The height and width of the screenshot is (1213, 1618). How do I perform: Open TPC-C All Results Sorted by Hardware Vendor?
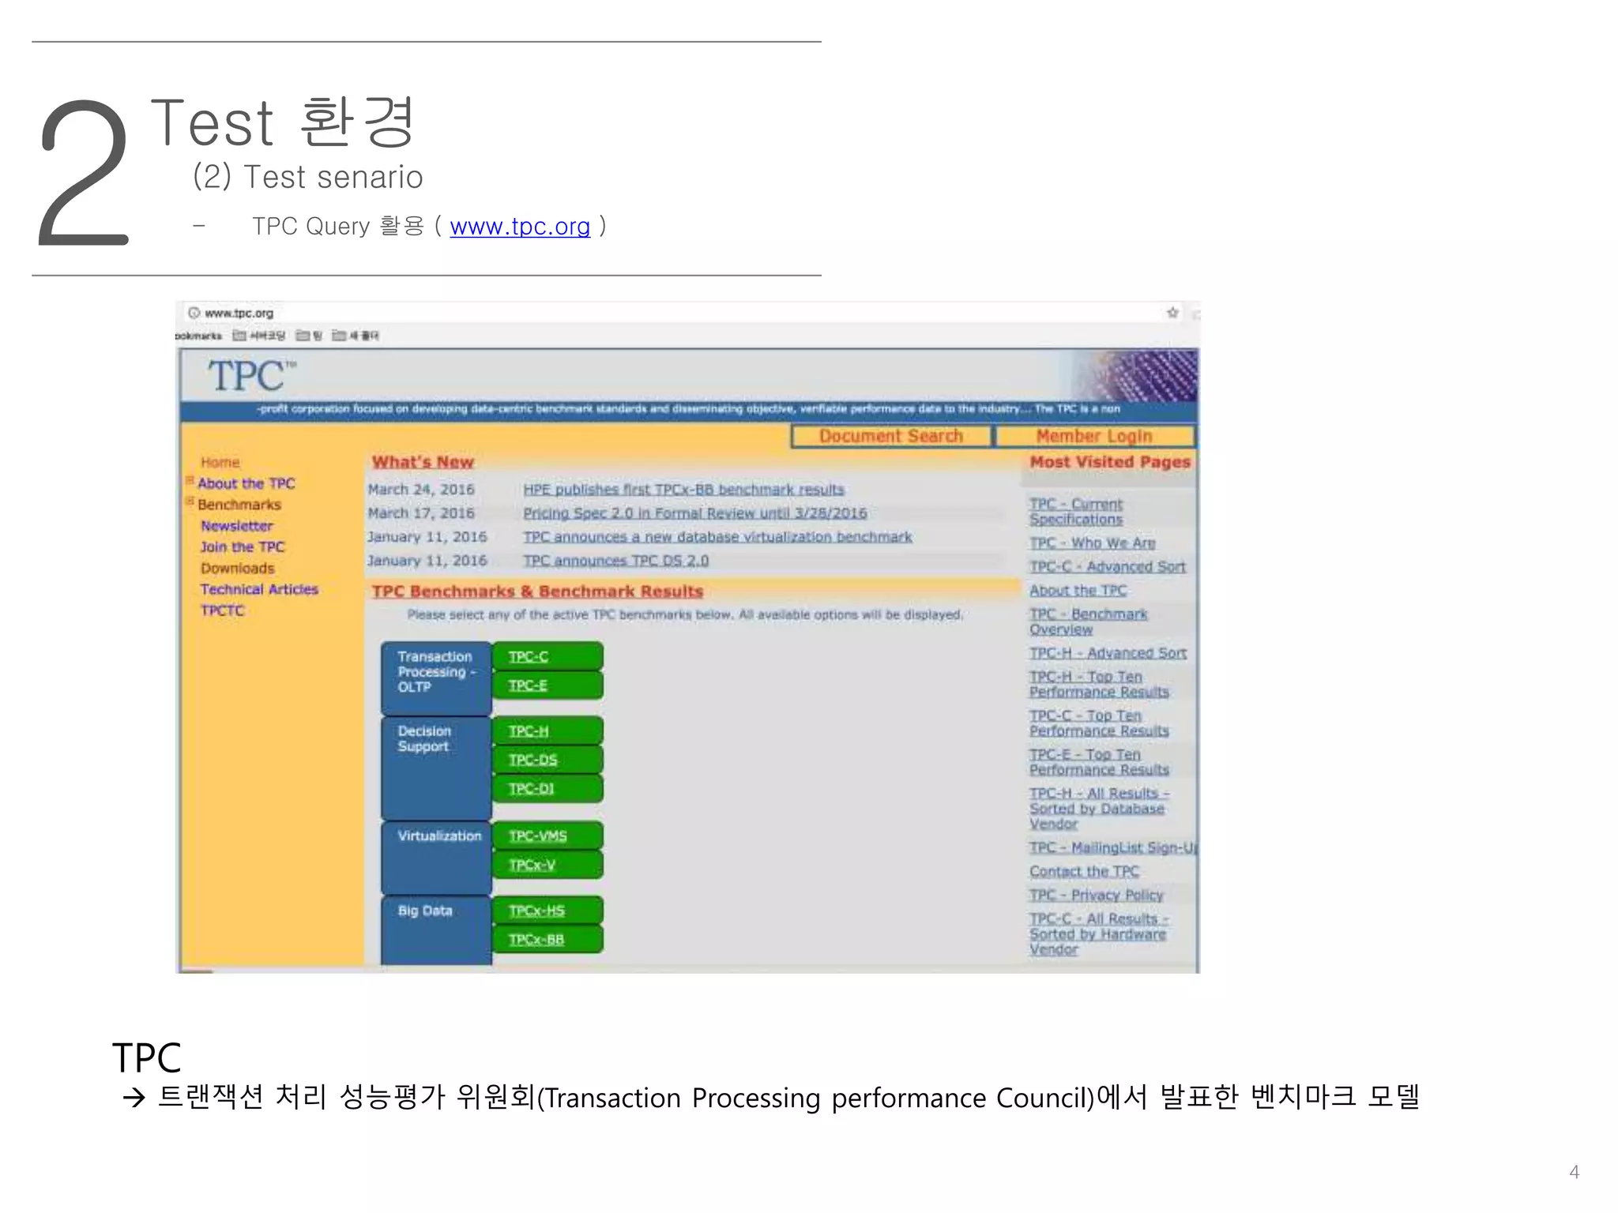(1099, 934)
